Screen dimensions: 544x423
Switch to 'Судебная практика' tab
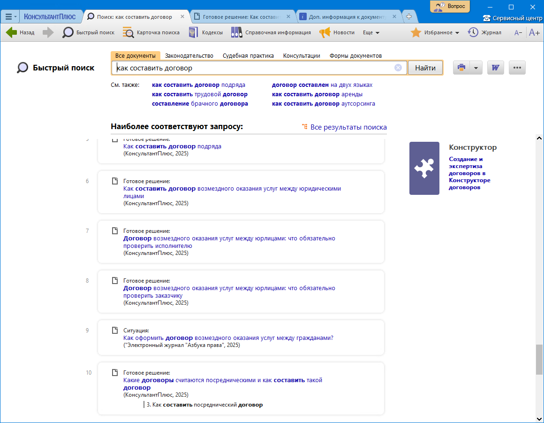pyautogui.click(x=248, y=55)
